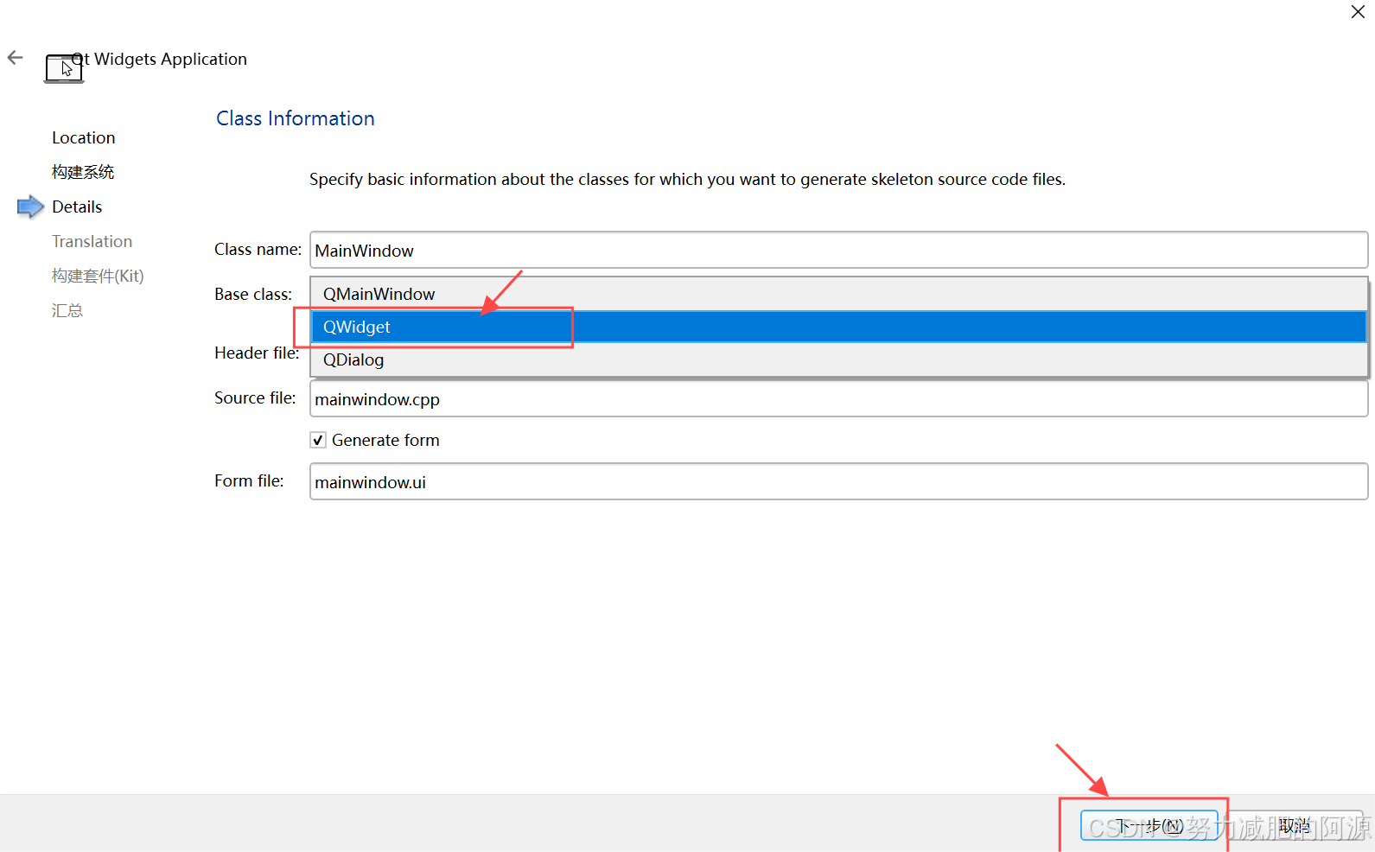Screen dimensions: 1375x852
Task: Toggle the Generate form checkbox
Action: (318, 440)
